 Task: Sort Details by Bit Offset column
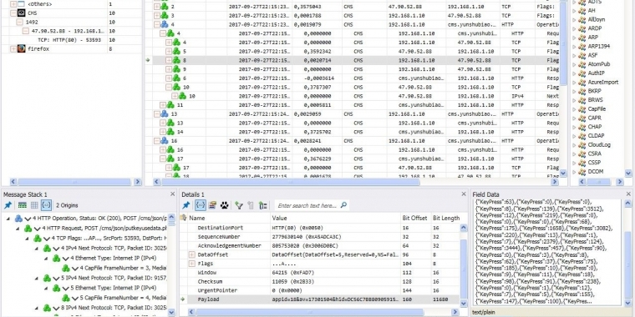[x=415, y=218]
